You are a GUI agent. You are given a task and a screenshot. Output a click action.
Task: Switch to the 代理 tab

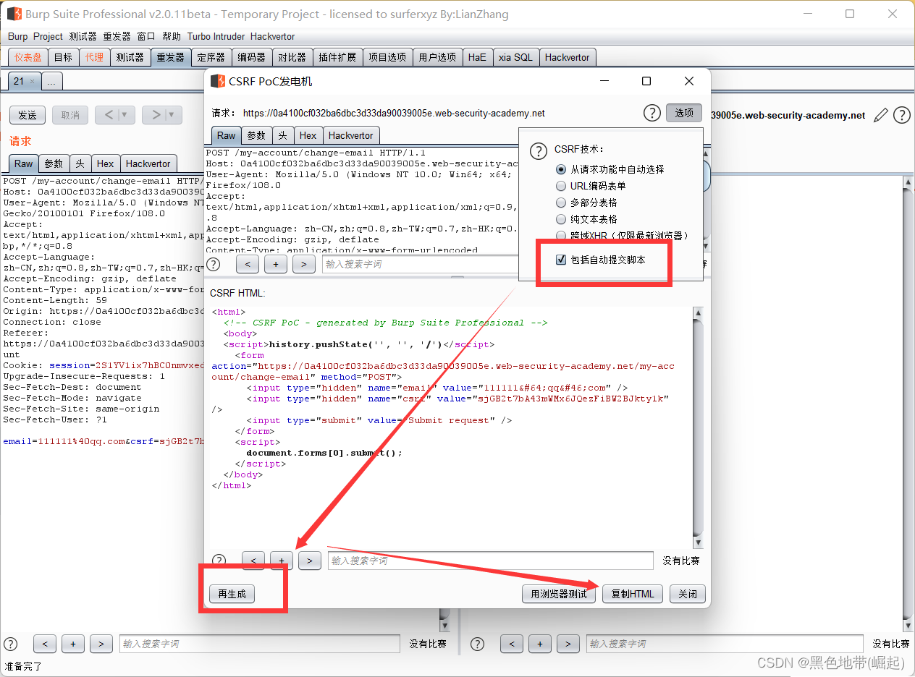(x=94, y=57)
